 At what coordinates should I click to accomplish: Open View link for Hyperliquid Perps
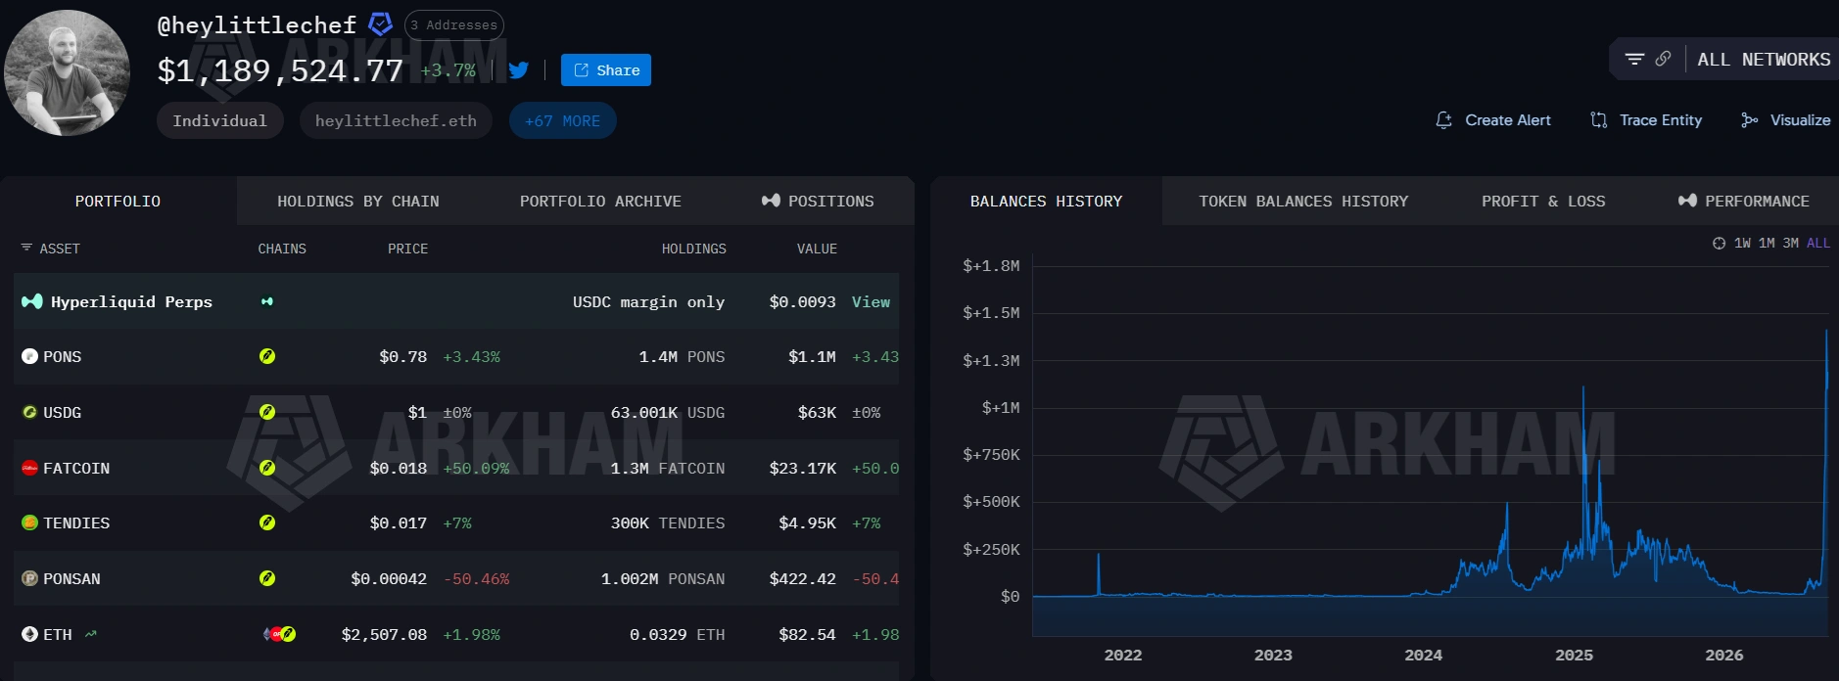(871, 301)
